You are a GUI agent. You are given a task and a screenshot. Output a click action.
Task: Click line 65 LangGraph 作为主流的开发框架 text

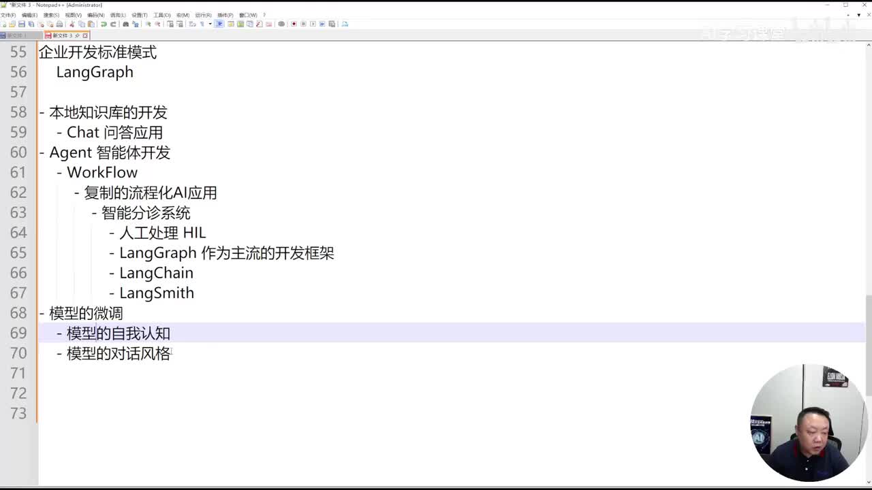[x=227, y=253]
